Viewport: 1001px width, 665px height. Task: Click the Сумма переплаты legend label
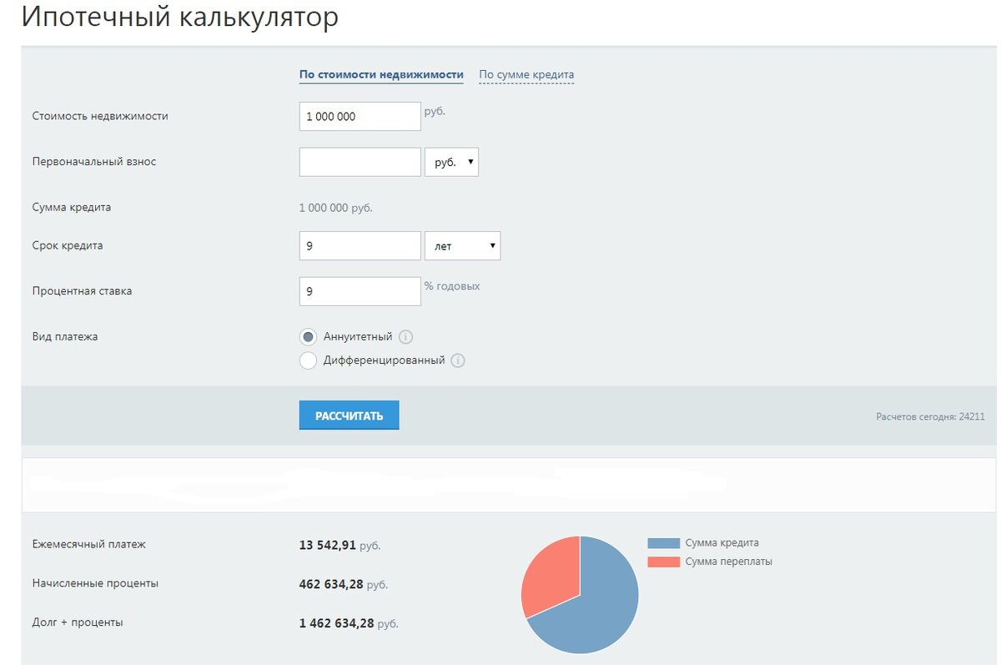pyautogui.click(x=729, y=562)
